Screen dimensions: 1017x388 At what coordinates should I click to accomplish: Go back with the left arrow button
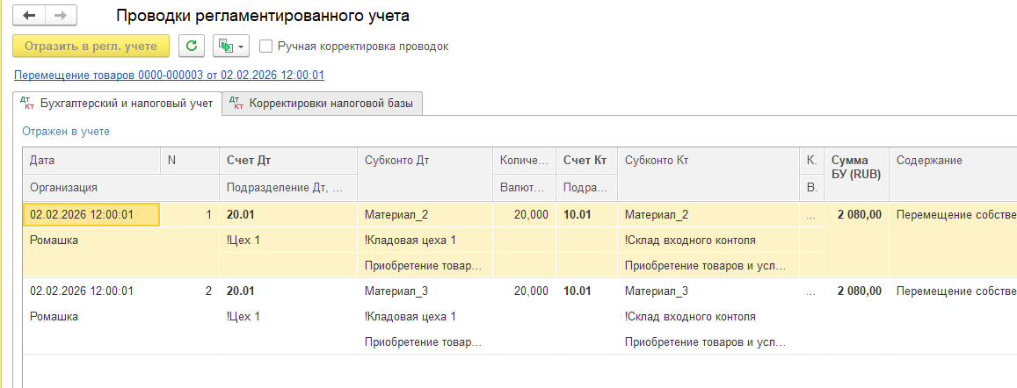(x=29, y=16)
